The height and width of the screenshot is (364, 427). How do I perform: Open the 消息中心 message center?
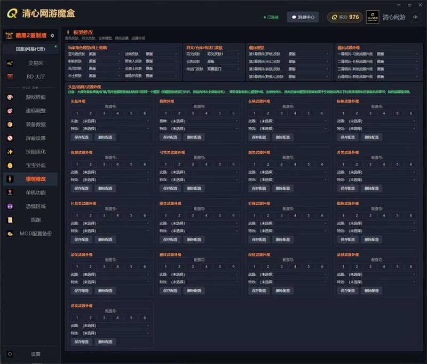click(x=303, y=17)
